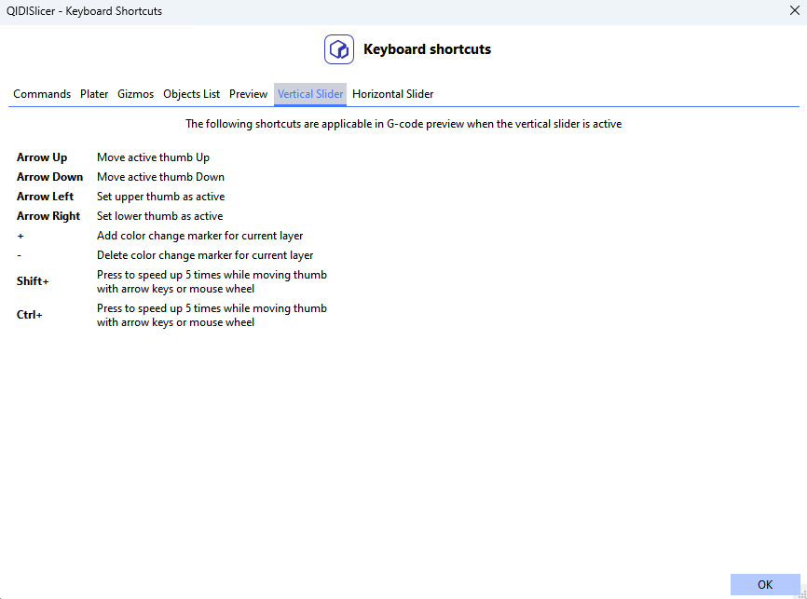Image resolution: width=807 pixels, height=599 pixels.
Task: Click the 'Delete color change marker' description
Action: tap(205, 255)
